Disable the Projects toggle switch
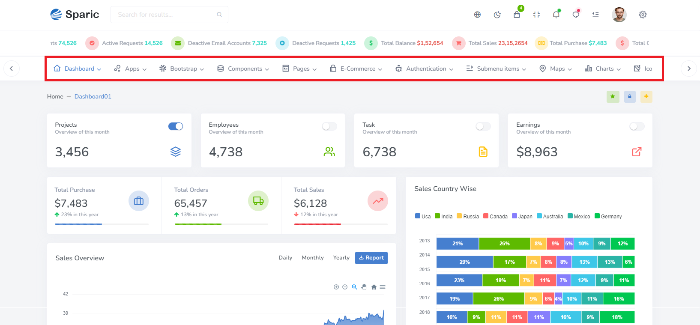The image size is (700, 325). click(176, 126)
